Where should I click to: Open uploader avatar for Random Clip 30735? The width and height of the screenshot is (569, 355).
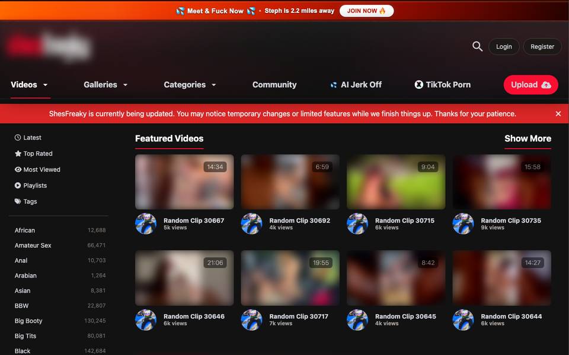463,224
